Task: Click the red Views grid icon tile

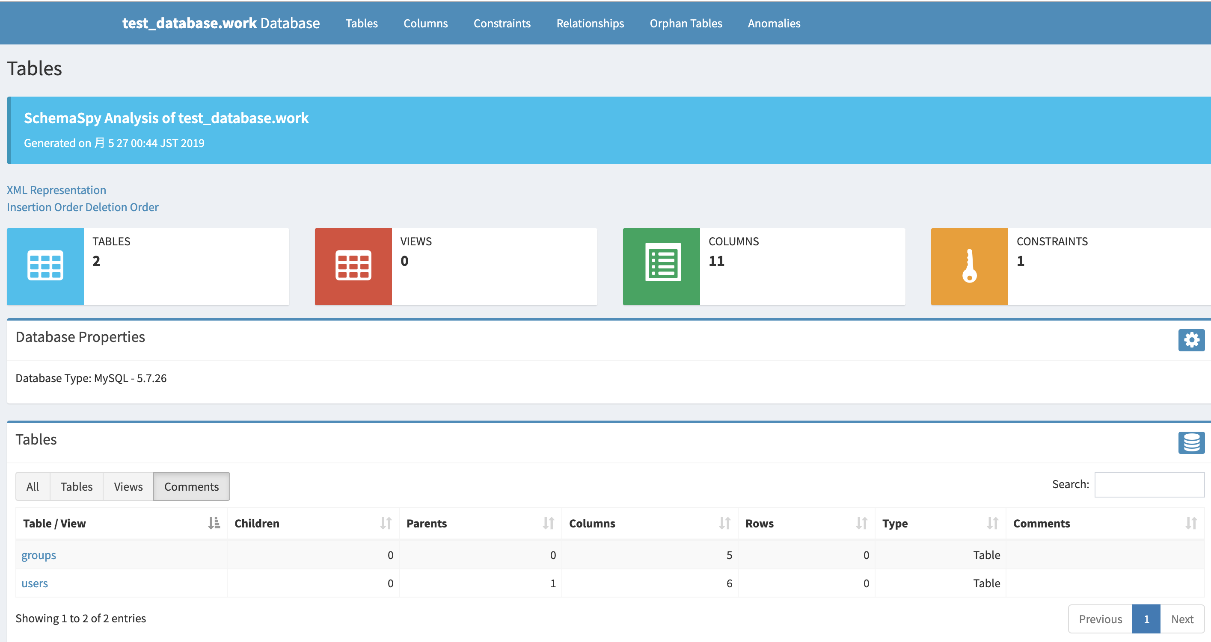Action: [353, 266]
